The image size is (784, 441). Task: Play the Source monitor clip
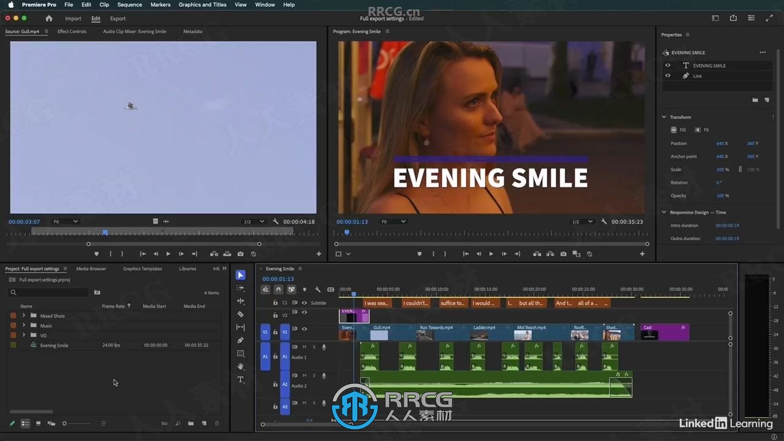168,254
